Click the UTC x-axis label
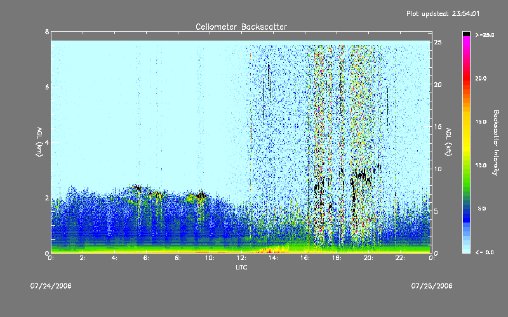Screen dimensions: 508x317 (241, 267)
